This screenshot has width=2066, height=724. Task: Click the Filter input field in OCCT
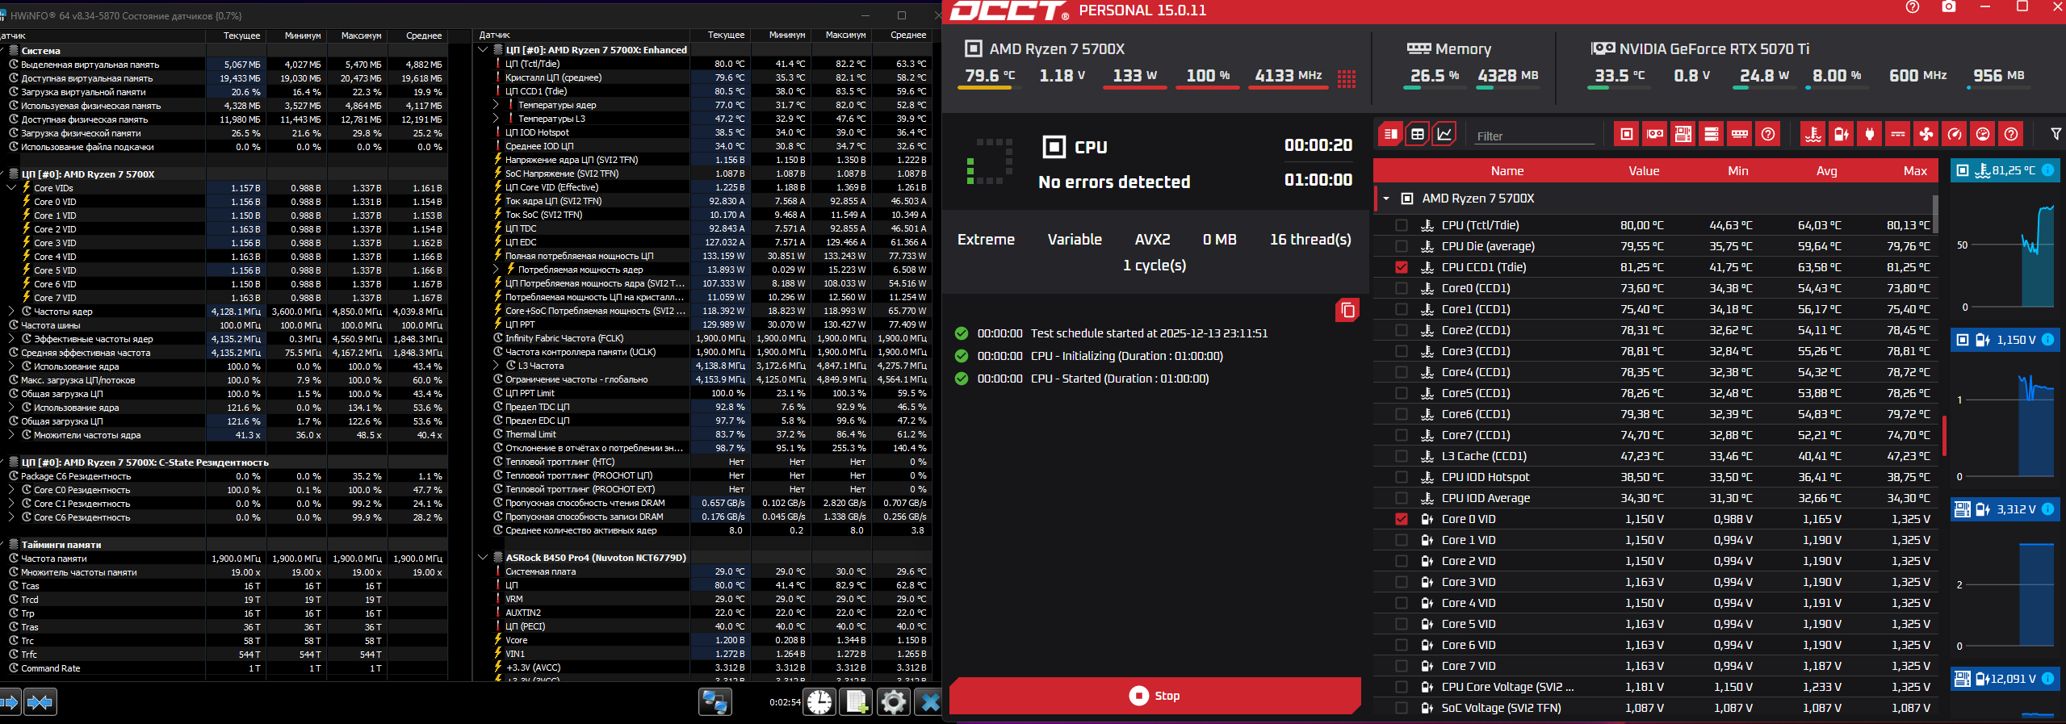(x=1535, y=136)
